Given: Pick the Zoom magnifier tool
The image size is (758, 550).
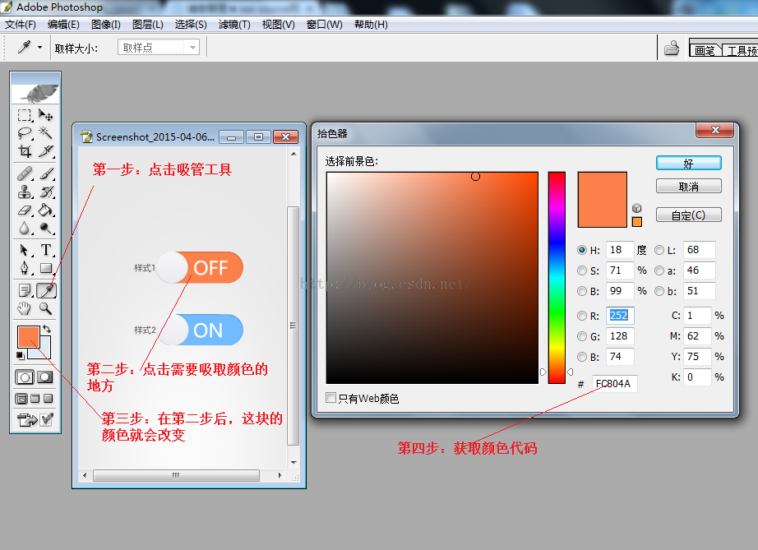Looking at the screenshot, I should [x=46, y=309].
